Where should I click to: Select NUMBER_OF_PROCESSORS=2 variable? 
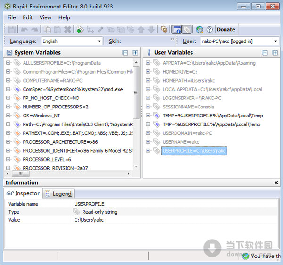click(x=56, y=107)
